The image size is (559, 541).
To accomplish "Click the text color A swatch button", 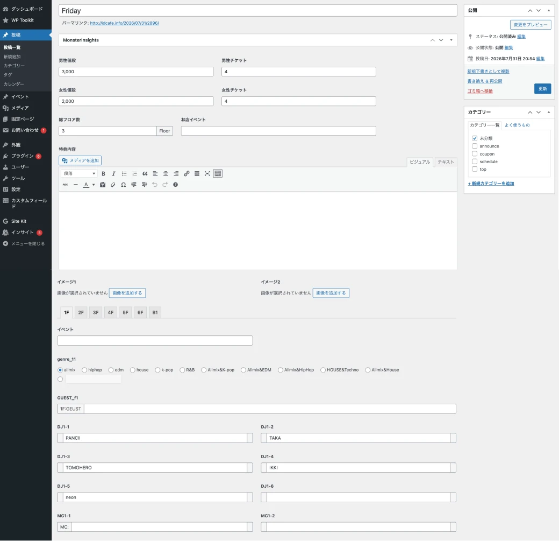I will click(x=86, y=185).
